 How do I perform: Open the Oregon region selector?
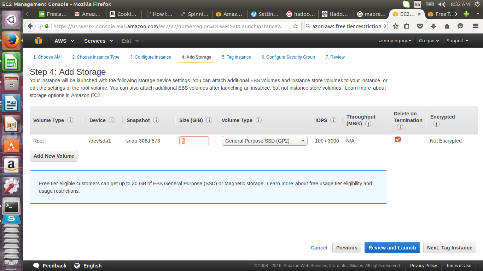[429, 41]
